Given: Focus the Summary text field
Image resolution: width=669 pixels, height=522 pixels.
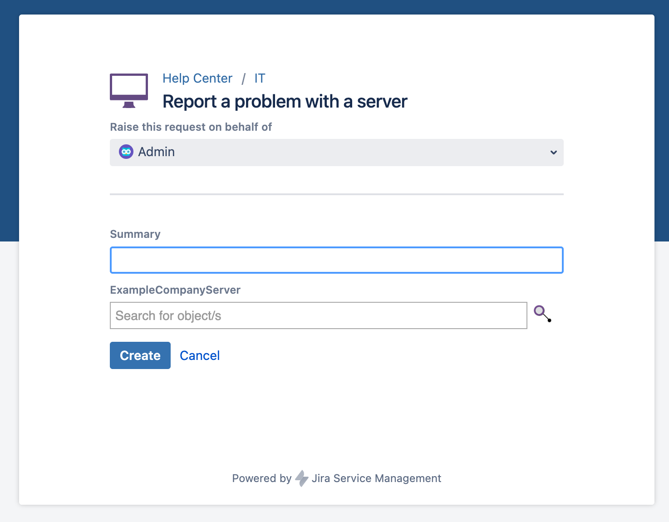Looking at the screenshot, I should (337, 260).
